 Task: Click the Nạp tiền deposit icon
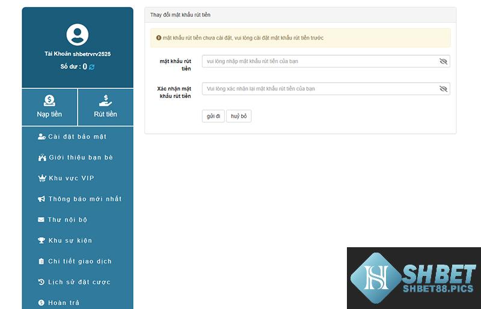(49, 101)
